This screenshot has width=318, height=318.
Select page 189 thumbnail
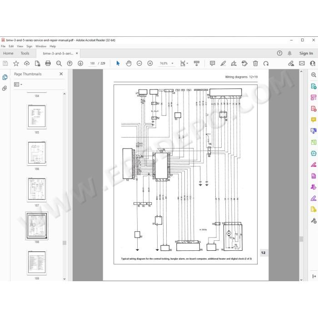tap(37, 262)
